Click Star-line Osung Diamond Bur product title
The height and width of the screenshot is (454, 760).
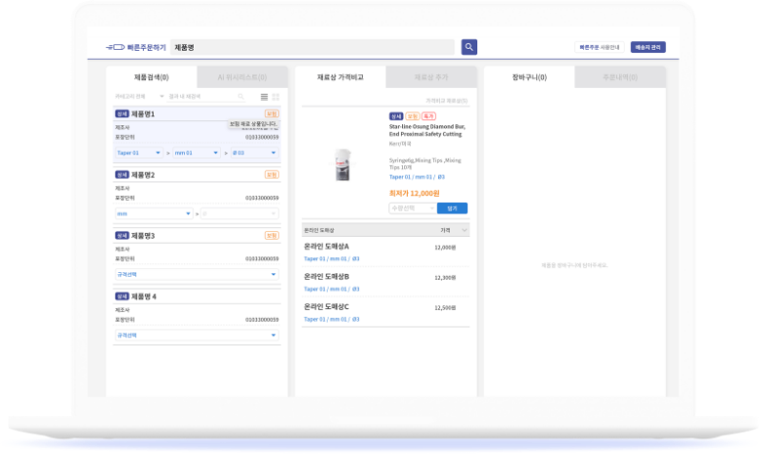point(427,130)
